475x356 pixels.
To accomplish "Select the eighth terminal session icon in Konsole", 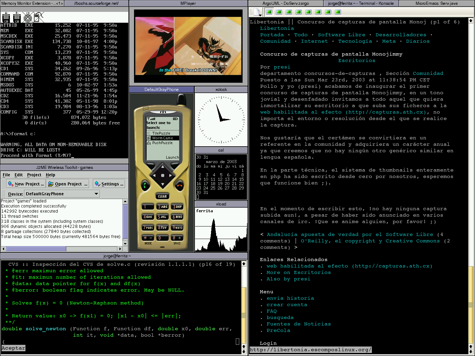I will coord(338,12).
